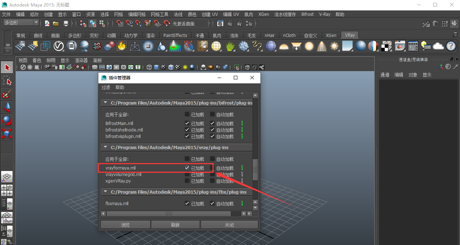Click the checkerboard shelf icon
This screenshot has width=460, height=245.
[x=387, y=46]
